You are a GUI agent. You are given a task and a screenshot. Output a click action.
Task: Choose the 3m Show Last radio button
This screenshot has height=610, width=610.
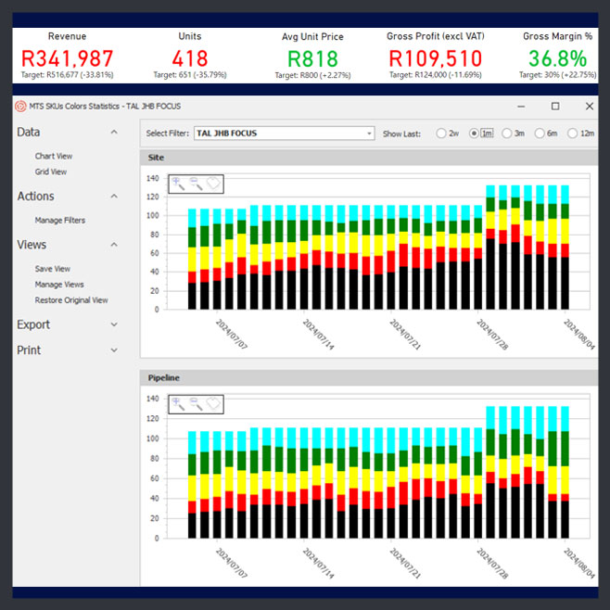(x=507, y=133)
